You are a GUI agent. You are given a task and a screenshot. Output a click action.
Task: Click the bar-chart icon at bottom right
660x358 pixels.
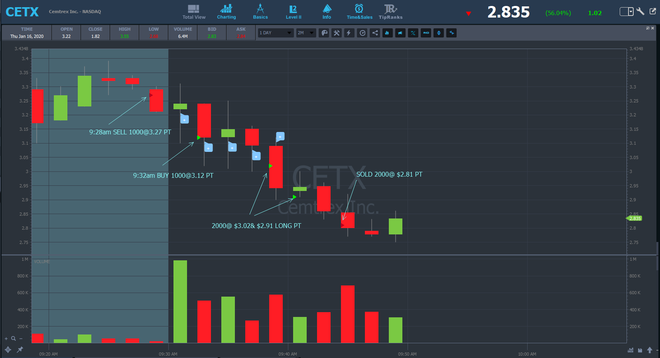pos(630,350)
